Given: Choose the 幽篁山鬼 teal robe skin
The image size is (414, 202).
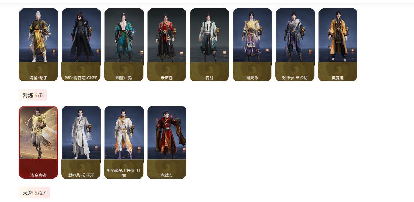Looking at the screenshot, I should (124, 45).
